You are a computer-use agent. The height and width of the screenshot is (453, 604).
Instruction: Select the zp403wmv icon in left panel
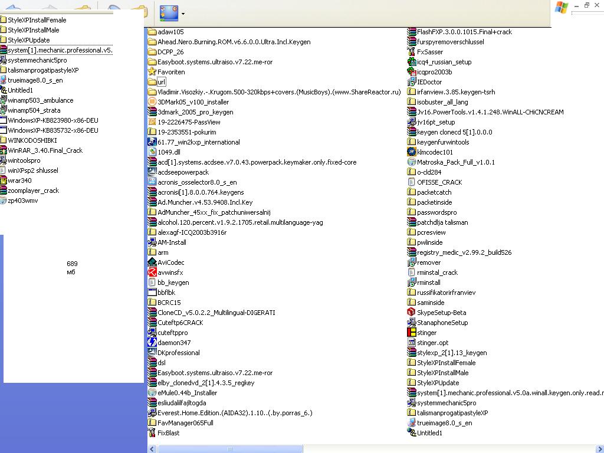pyautogui.click(x=3, y=201)
